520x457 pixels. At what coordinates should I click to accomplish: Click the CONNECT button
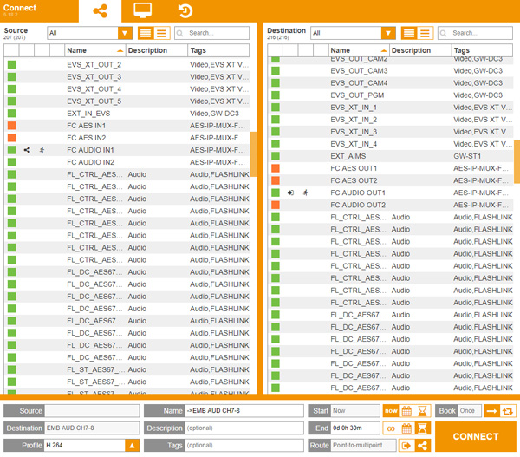pyautogui.click(x=476, y=437)
